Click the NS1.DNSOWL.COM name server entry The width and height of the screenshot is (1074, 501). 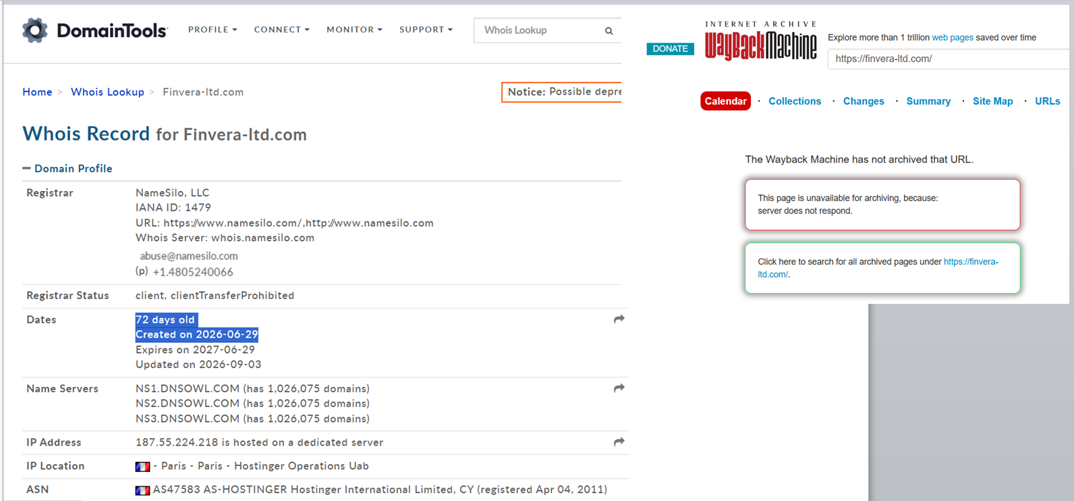(x=252, y=389)
